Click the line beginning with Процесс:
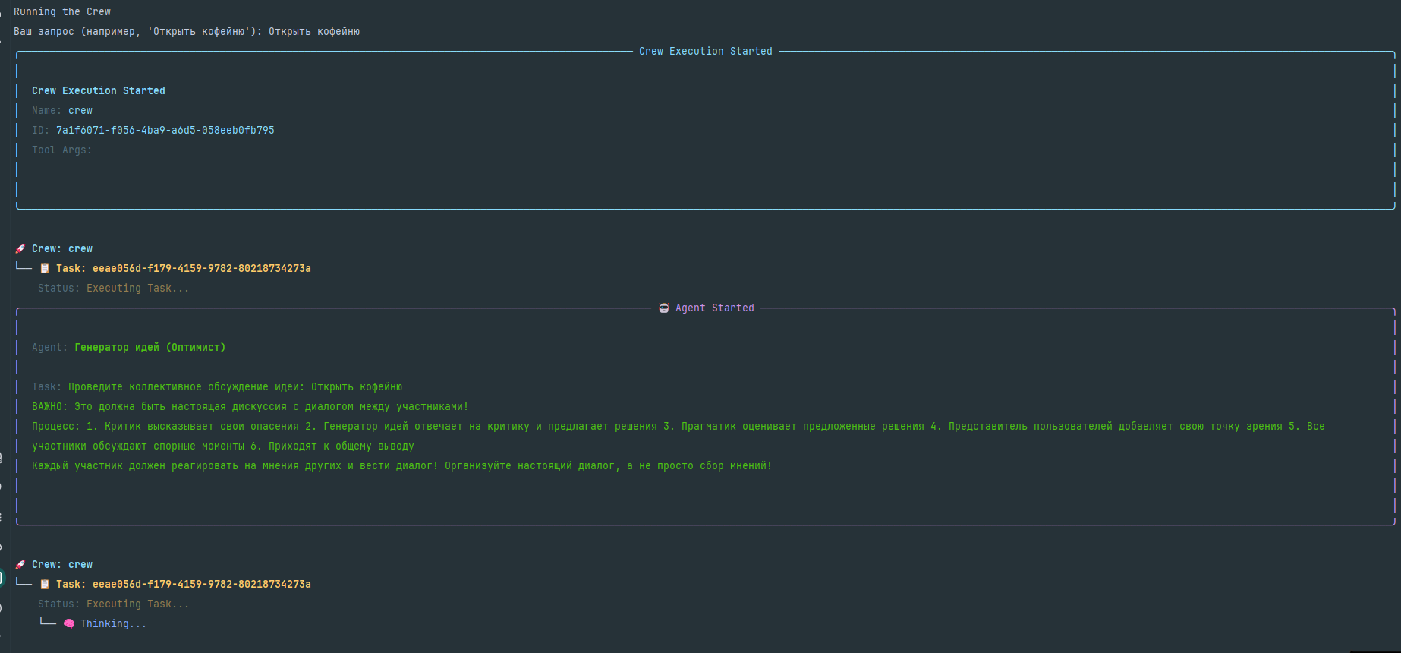This screenshot has height=653, width=1401. pos(678,427)
